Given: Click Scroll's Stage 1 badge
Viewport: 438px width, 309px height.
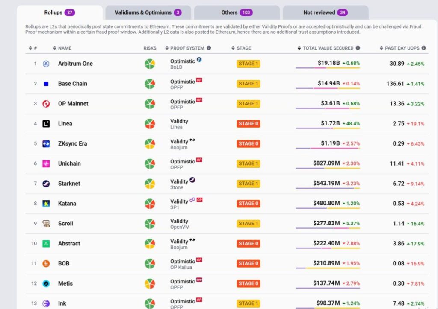Looking at the screenshot, I should tap(249, 224).
